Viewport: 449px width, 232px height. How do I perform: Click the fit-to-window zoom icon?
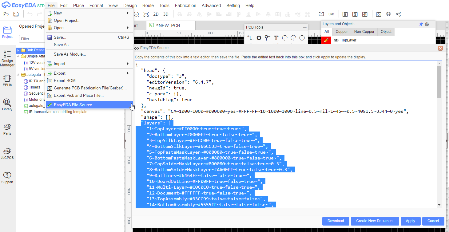[146, 14]
